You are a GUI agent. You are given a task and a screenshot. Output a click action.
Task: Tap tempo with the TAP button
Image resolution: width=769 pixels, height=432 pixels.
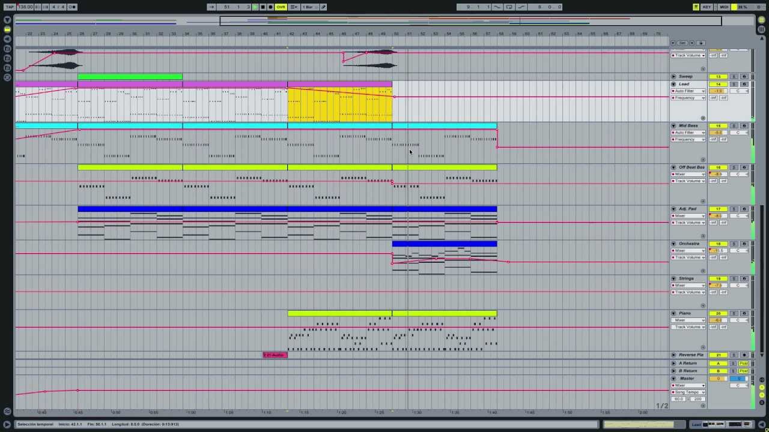pos(10,7)
